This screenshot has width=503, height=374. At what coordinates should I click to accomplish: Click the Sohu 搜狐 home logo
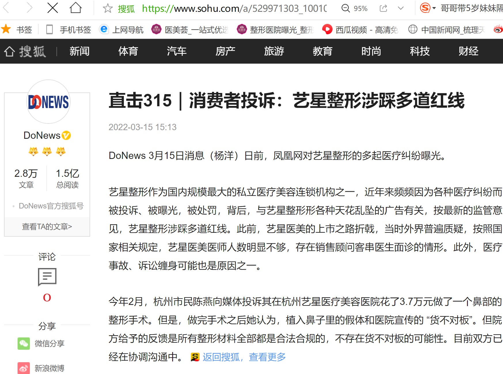[x=25, y=51]
